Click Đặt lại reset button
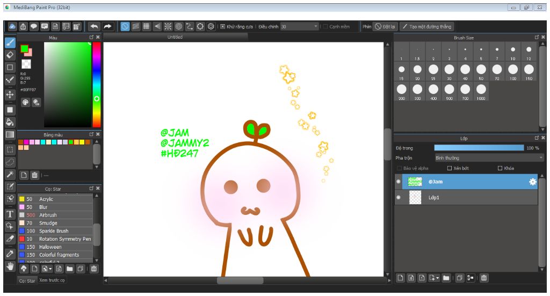550x296 pixels. (385, 27)
